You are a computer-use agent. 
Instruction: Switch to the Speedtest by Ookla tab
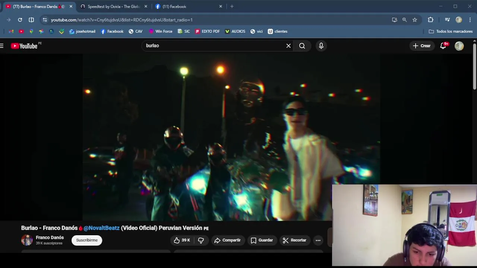pos(114,6)
